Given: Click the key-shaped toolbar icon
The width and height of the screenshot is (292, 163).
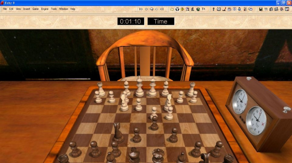Looking at the screenshot, I should tap(214, 9).
